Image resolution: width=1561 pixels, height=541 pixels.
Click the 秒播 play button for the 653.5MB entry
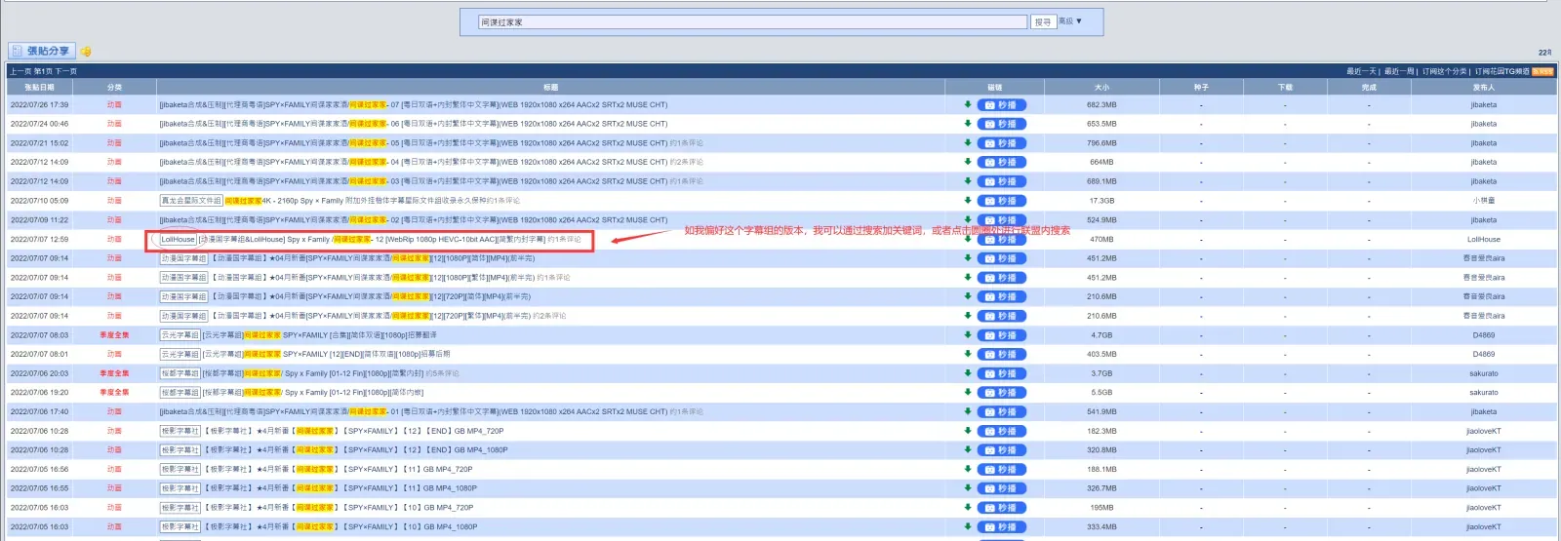pos(1001,124)
